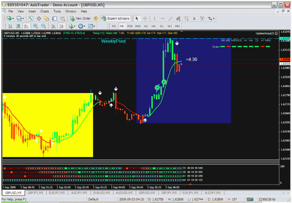Open the Strategy Tester icon

(63, 18)
